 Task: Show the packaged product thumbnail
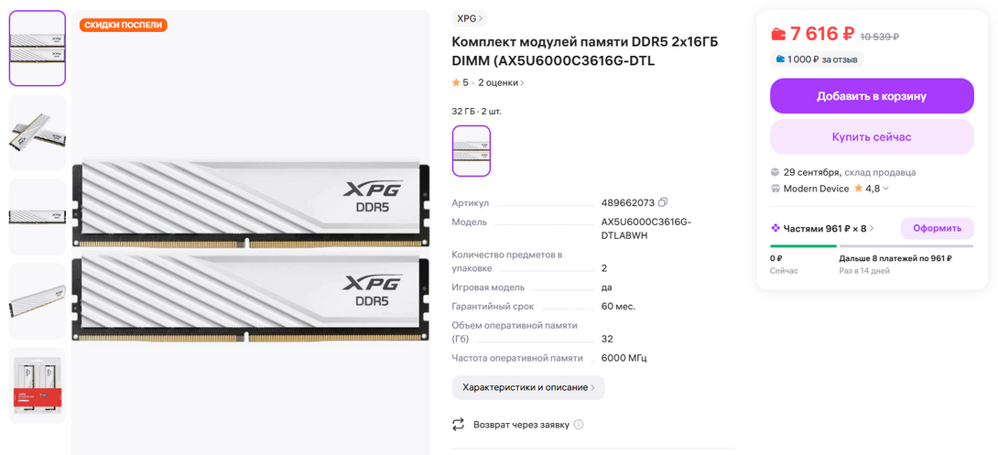(x=38, y=385)
